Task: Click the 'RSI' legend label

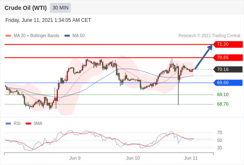Action: click(x=17, y=124)
